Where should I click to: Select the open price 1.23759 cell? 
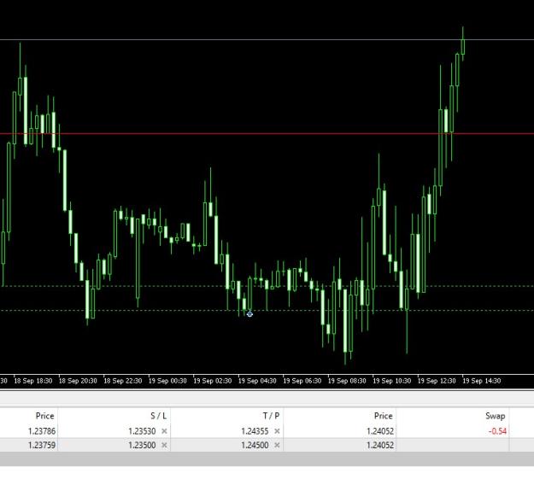tap(42, 446)
